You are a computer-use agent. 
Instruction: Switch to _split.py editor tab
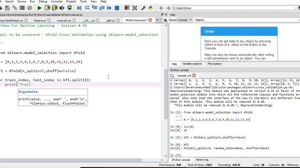coord(111,21)
